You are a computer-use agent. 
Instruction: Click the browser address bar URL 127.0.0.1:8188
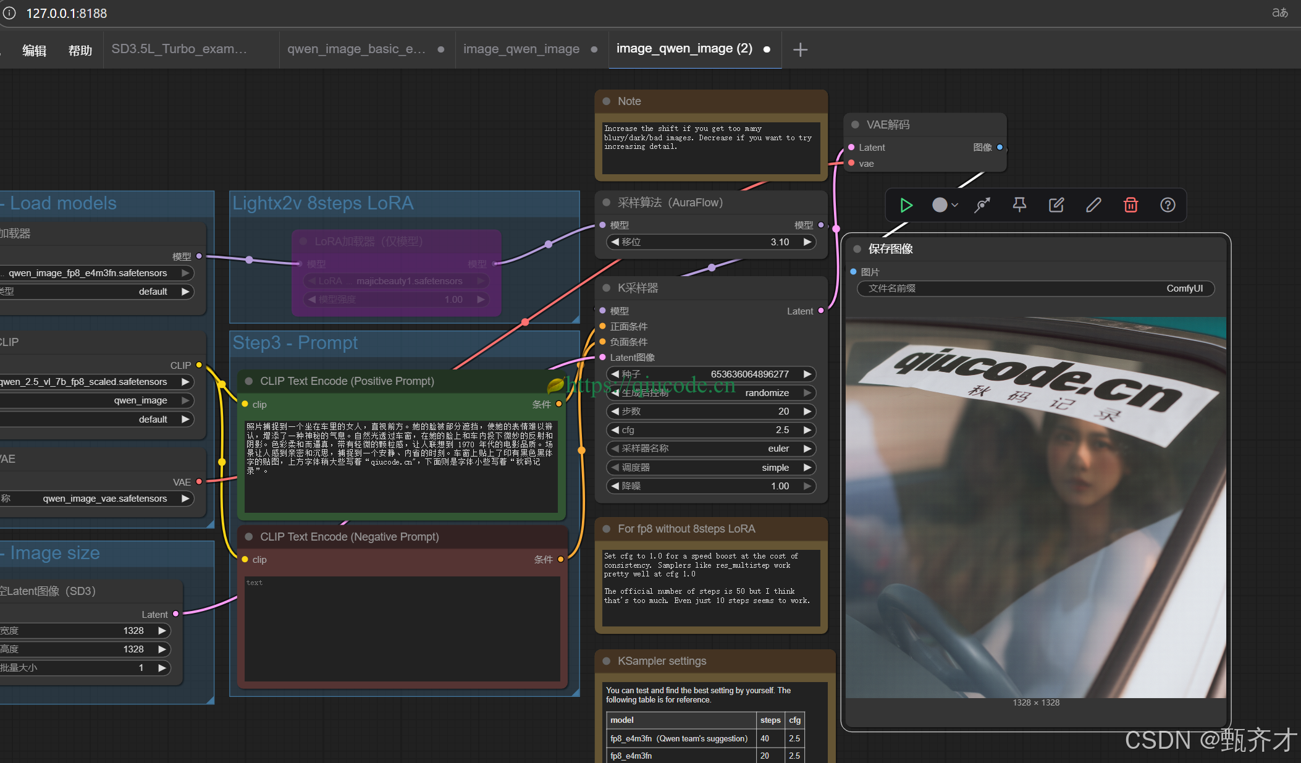(66, 13)
